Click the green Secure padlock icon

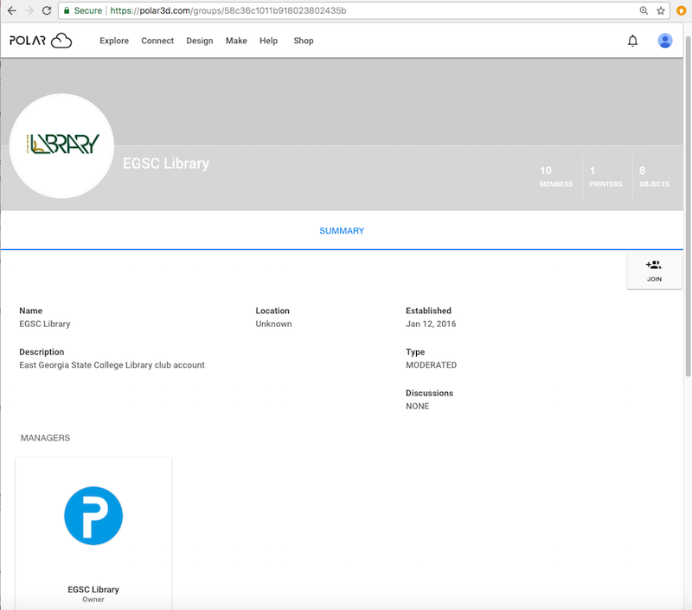coord(67,10)
